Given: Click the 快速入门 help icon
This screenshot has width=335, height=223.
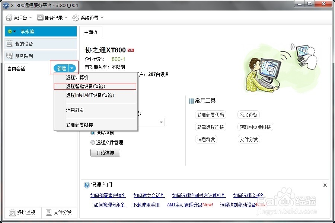Looking at the screenshot, I should point(87,185).
